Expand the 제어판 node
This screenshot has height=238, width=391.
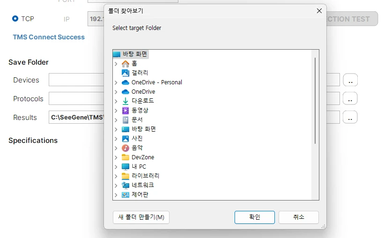116,195
